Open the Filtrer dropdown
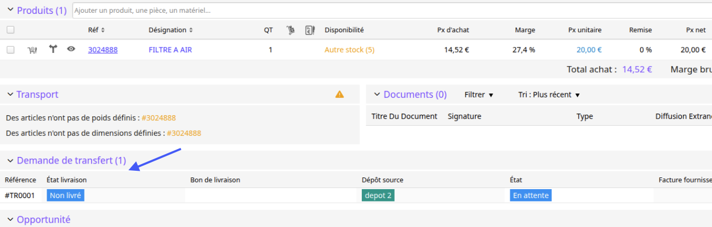Image resolution: width=712 pixels, height=227 pixels. click(479, 95)
